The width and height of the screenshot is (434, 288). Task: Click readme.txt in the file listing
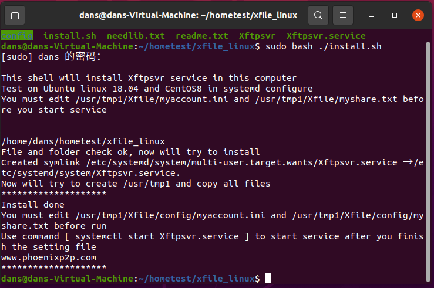(201, 36)
